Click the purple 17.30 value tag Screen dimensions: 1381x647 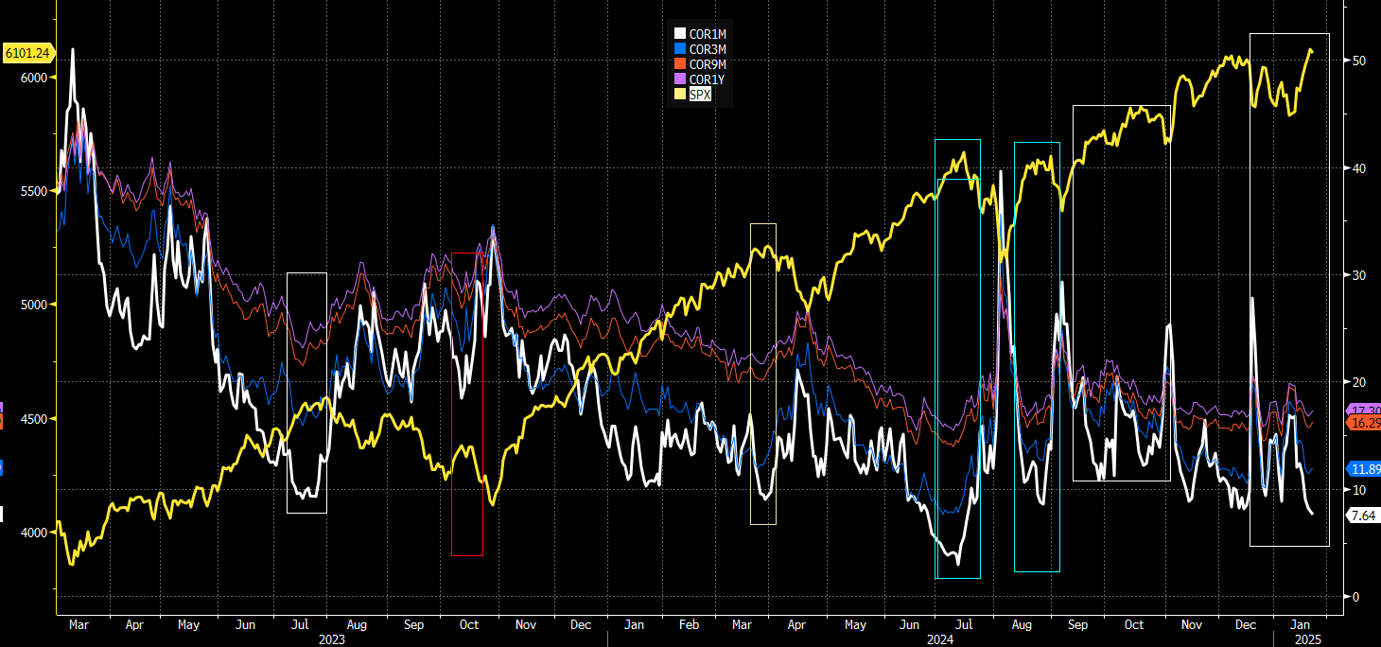pos(1362,411)
